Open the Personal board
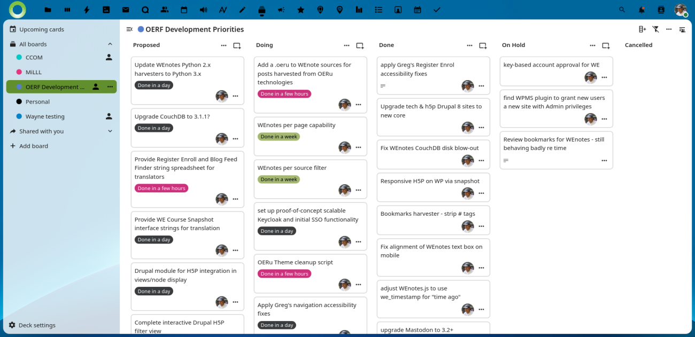Screen dimensions: 695x337 [x=61, y=101]
